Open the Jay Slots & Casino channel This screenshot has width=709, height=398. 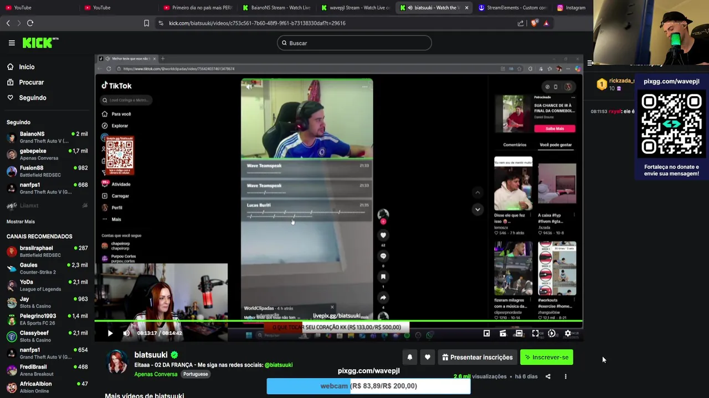(47, 302)
